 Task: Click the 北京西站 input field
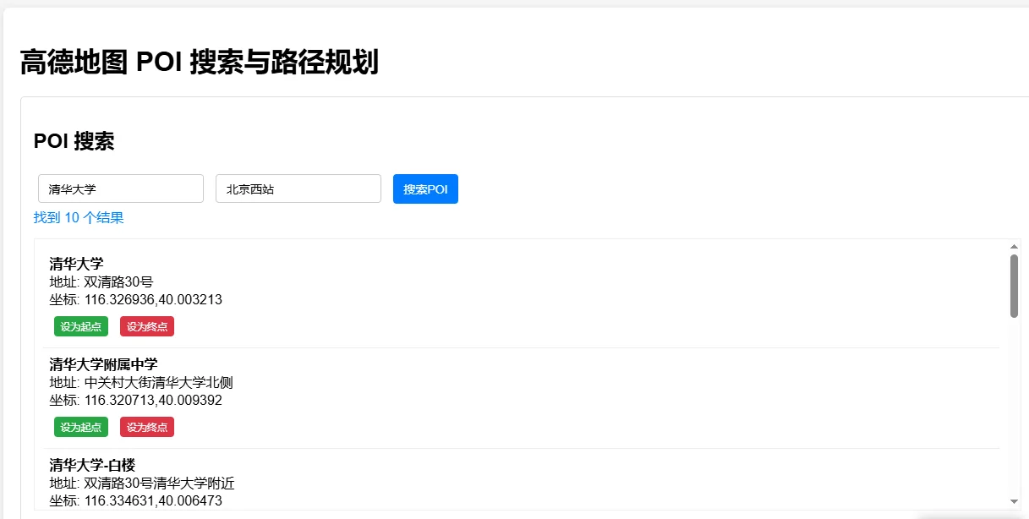click(x=298, y=188)
